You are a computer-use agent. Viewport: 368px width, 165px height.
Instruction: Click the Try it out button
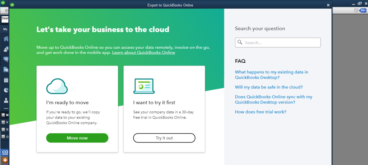[164, 138]
